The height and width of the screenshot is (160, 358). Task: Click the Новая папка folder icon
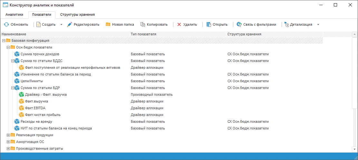tap(108, 24)
